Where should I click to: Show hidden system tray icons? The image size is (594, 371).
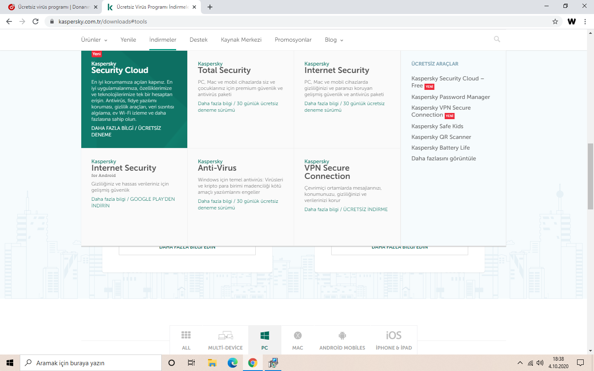coord(520,363)
